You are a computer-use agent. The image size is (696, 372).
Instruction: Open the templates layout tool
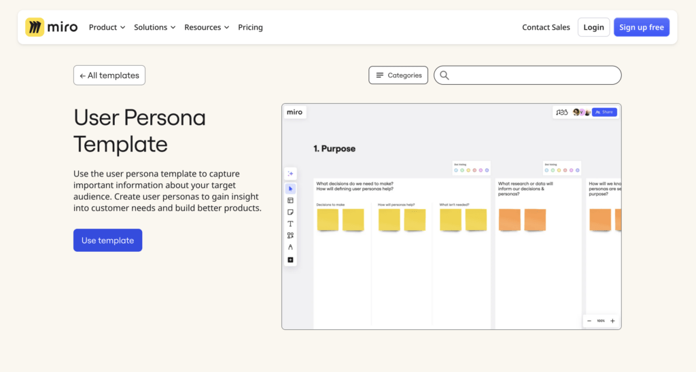[x=290, y=200]
